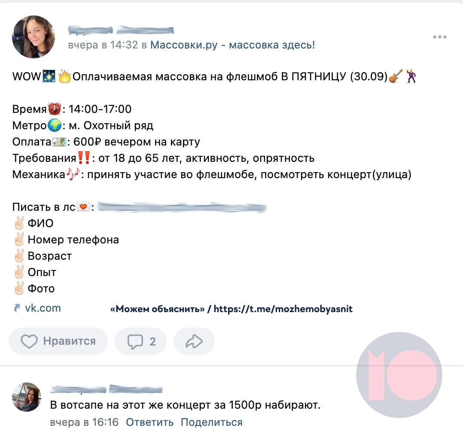
Task: Click the blurred contact link after Писать в лс
Action: 182,207
